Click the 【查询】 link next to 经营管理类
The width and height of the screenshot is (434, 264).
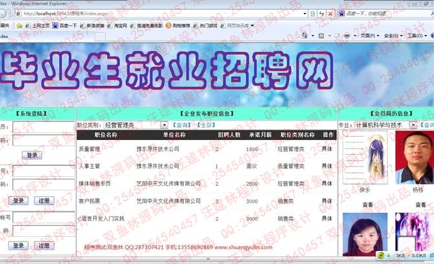point(182,125)
